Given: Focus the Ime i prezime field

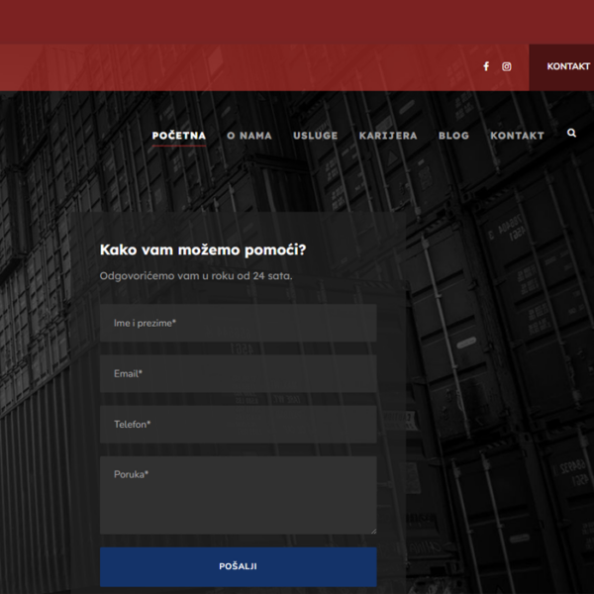Looking at the screenshot, I should coord(238,323).
